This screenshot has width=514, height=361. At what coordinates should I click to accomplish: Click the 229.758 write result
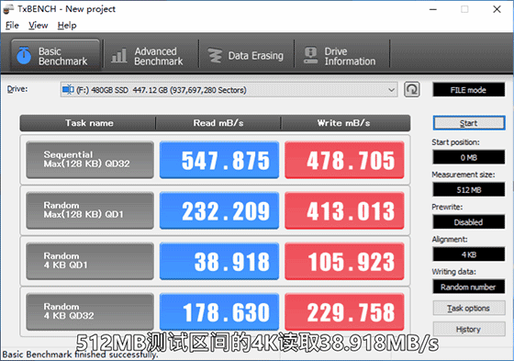344,311
